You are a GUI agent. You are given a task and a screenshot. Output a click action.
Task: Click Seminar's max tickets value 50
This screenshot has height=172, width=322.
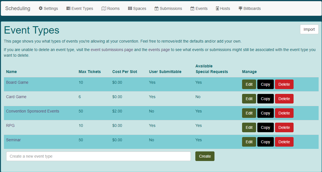[81, 140]
